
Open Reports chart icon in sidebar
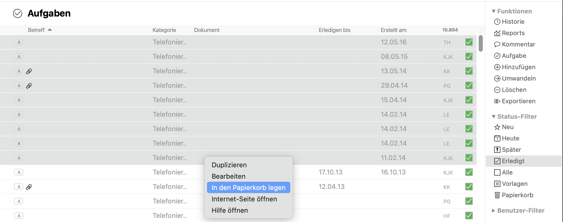(x=497, y=33)
